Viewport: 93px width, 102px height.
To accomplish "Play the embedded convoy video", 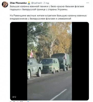I will pos(49,61).
